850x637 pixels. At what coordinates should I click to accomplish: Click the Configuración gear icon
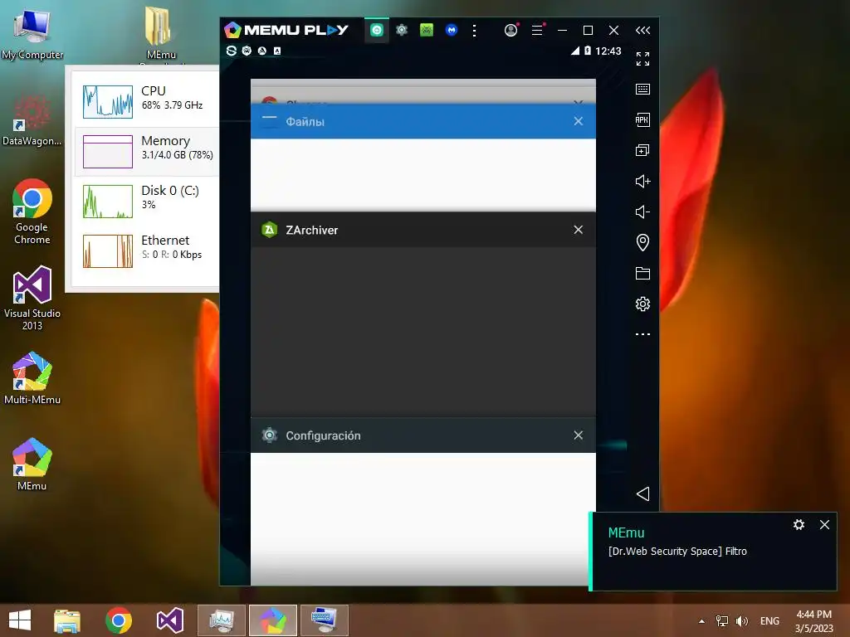270,435
